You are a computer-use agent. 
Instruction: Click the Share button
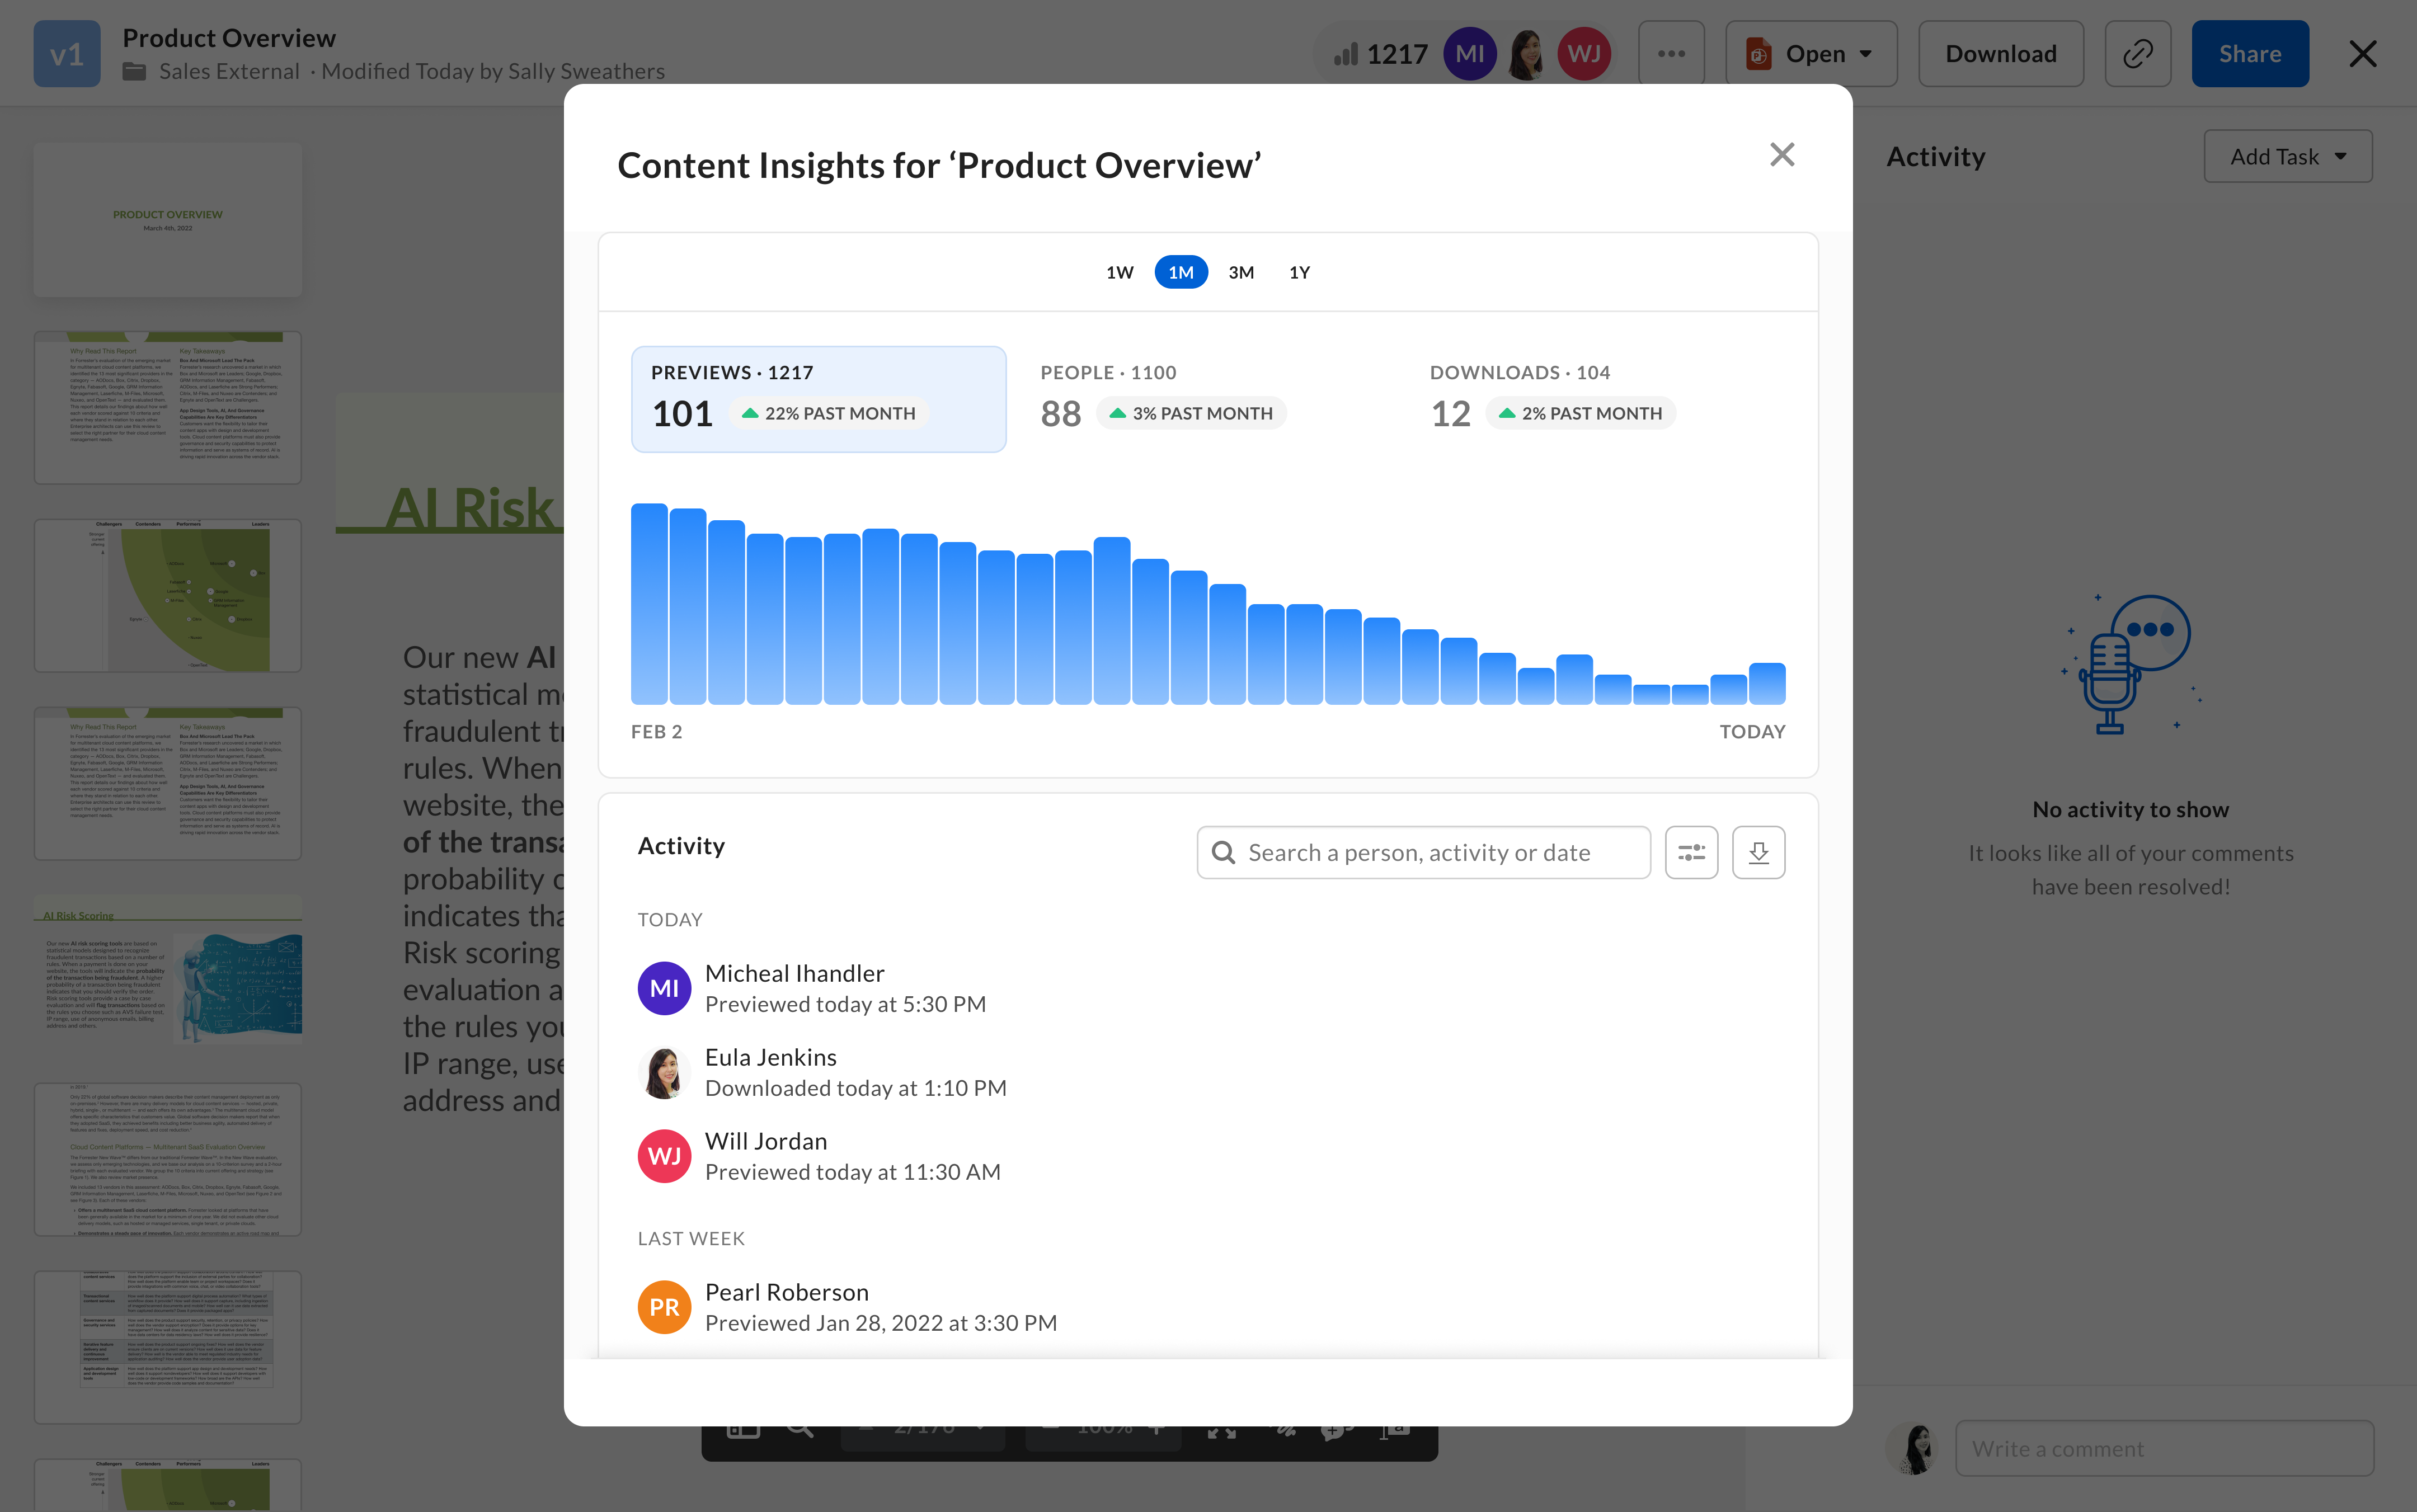pos(2249,54)
